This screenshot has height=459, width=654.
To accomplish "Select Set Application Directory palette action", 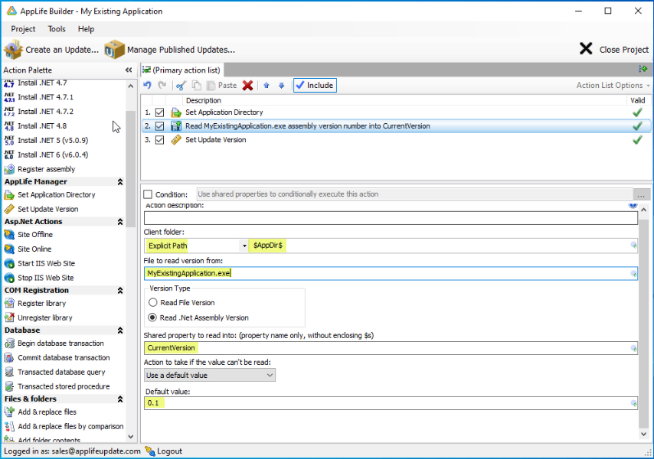I will coord(50,195).
